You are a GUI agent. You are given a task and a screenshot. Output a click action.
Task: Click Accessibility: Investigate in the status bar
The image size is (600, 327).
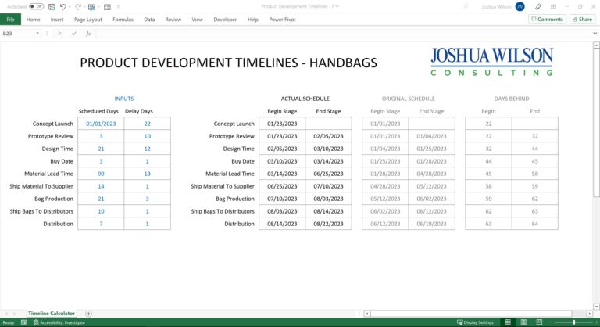(59, 322)
